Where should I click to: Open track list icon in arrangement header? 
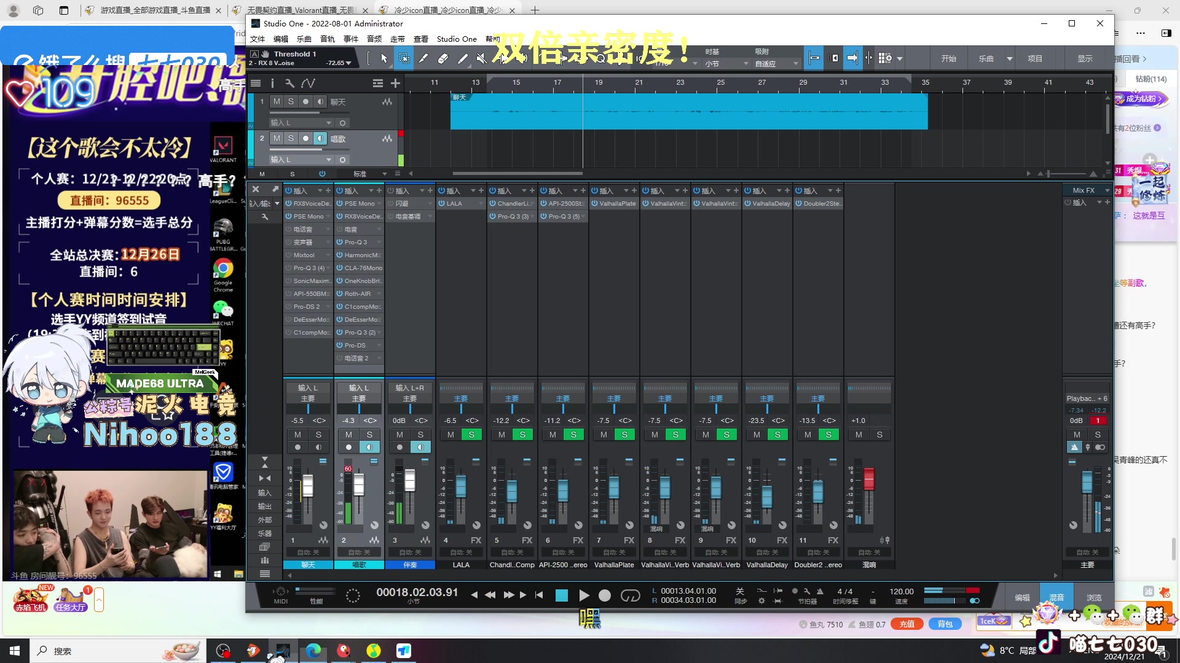[x=256, y=83]
